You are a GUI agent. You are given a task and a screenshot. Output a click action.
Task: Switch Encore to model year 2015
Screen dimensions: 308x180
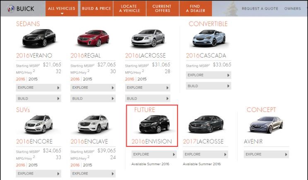33,165
